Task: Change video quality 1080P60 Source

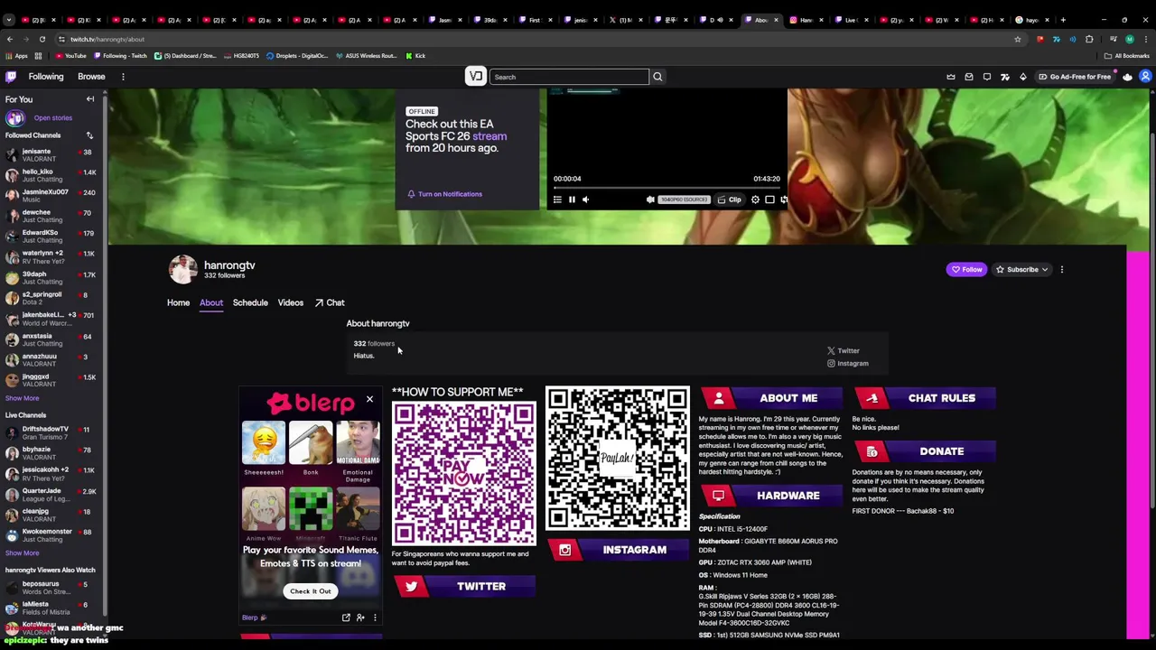Action: point(683,200)
